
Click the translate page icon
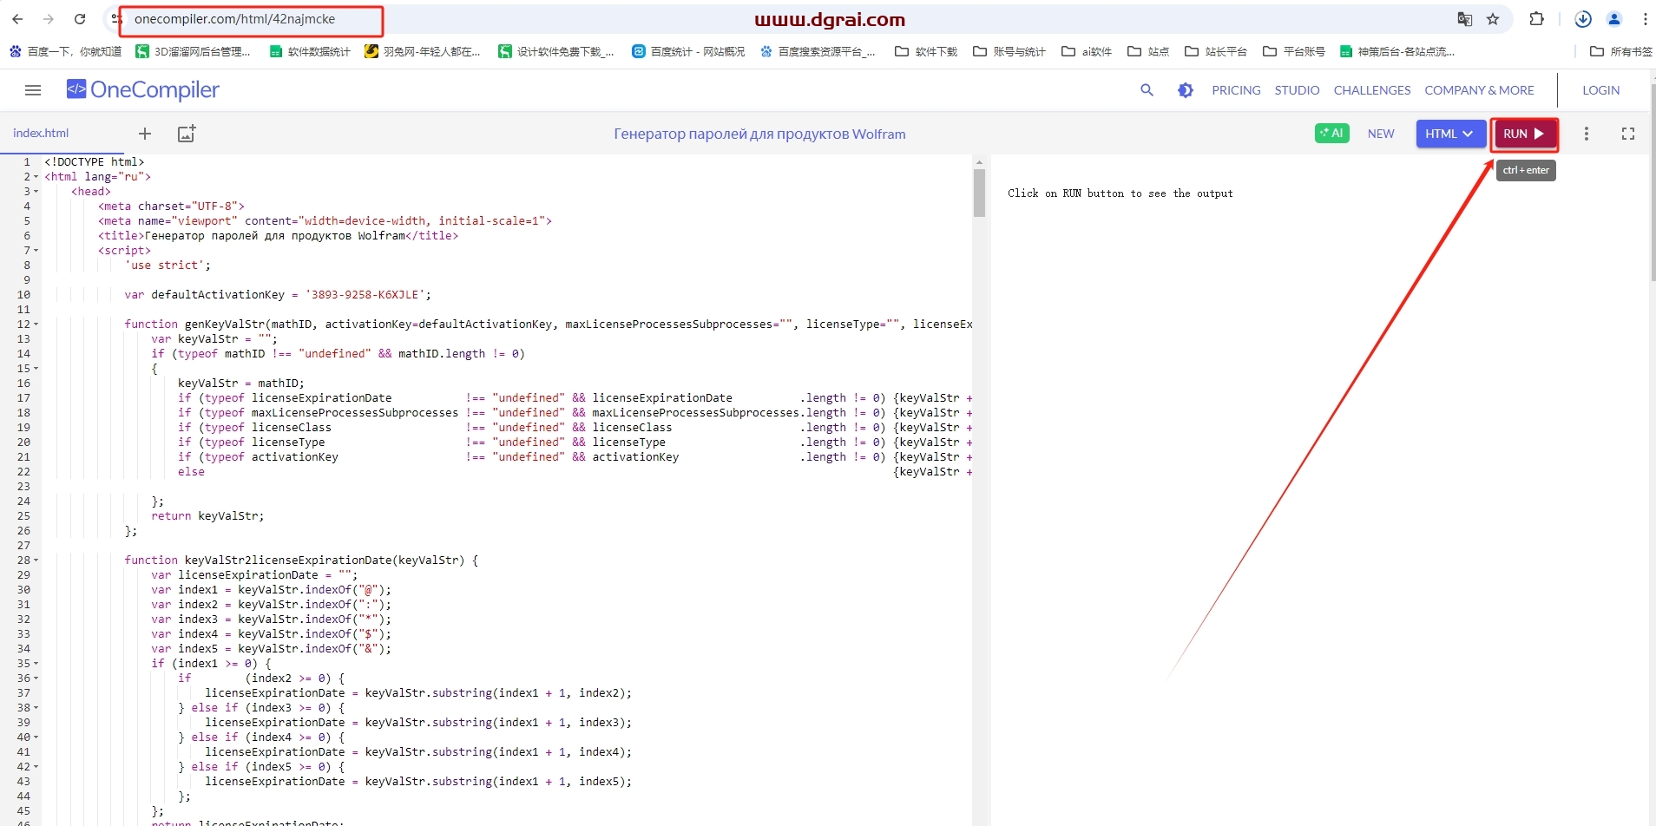tap(1465, 19)
